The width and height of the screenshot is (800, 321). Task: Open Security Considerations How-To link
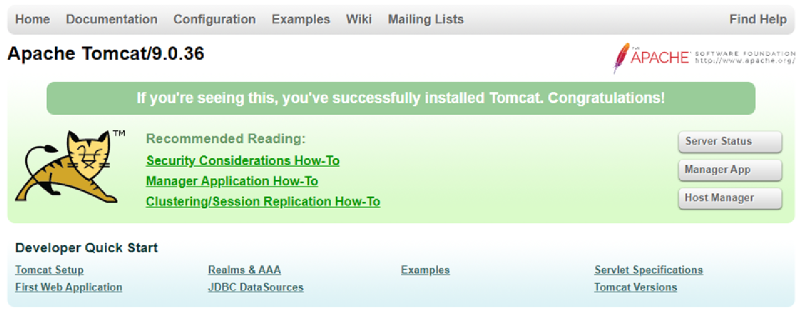tap(243, 161)
